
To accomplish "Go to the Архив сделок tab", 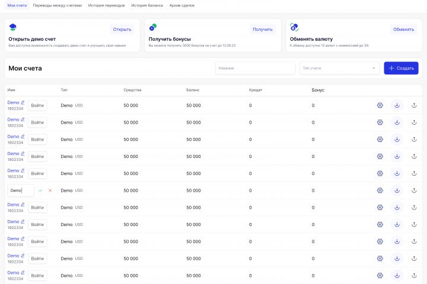I will [182, 5].
